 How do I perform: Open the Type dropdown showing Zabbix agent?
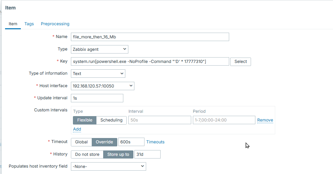[x=99, y=49]
